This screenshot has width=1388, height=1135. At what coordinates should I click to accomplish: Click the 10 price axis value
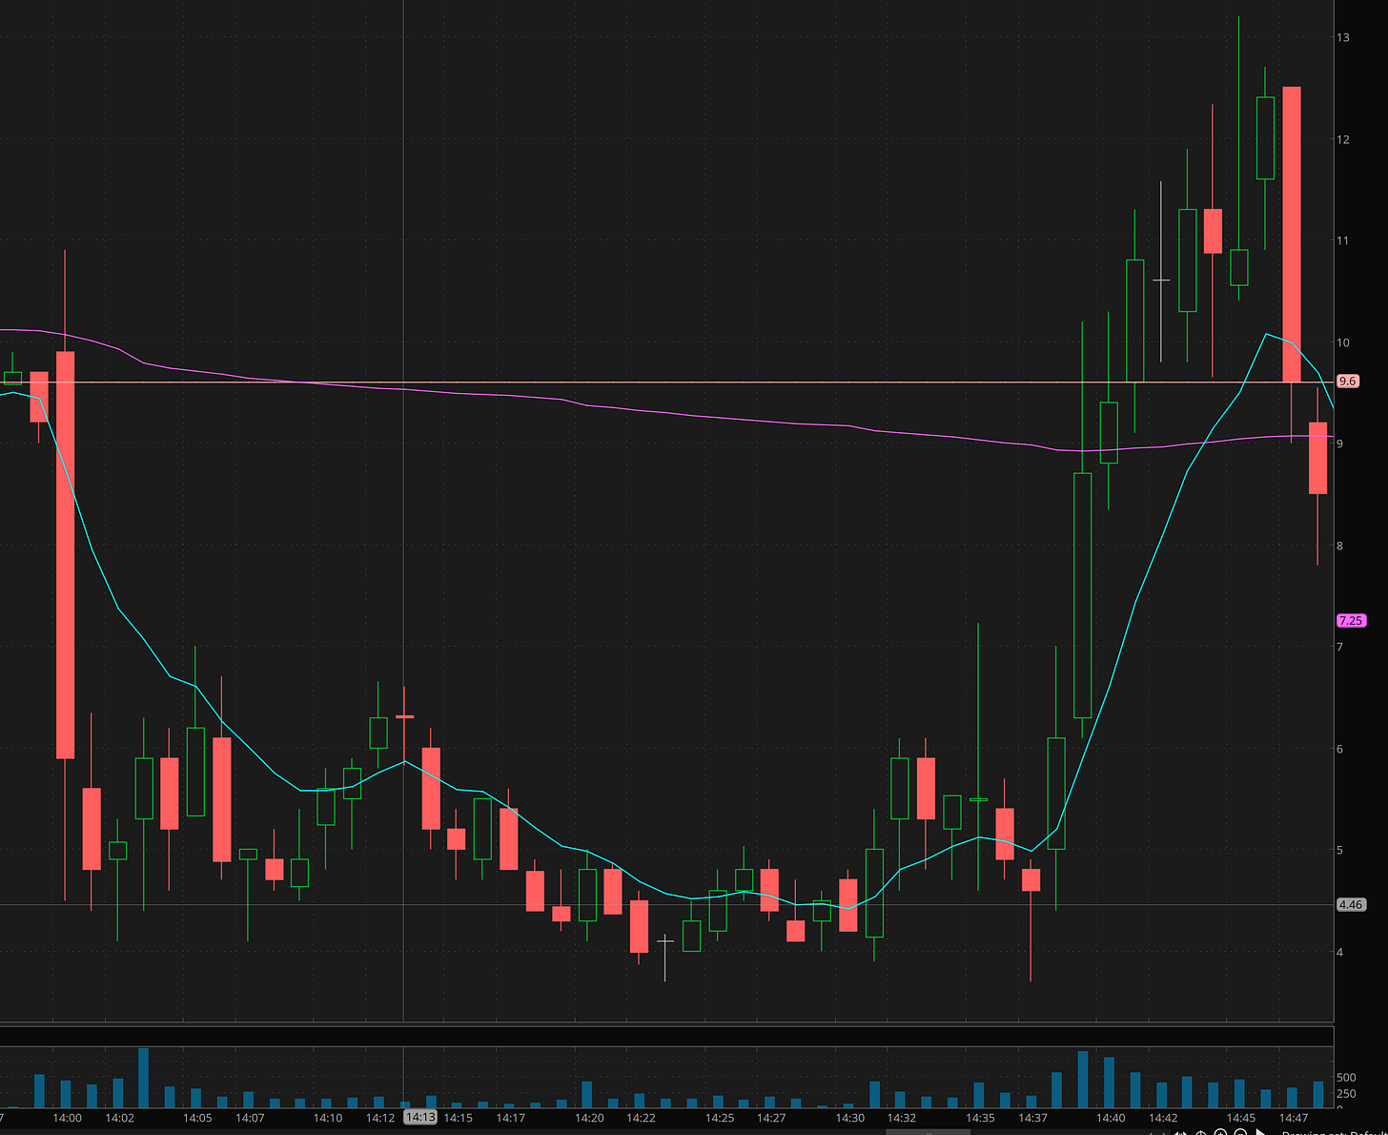(1343, 342)
